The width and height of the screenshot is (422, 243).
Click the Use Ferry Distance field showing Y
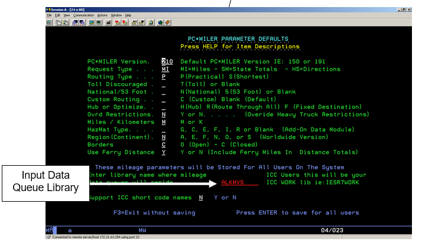point(163,152)
